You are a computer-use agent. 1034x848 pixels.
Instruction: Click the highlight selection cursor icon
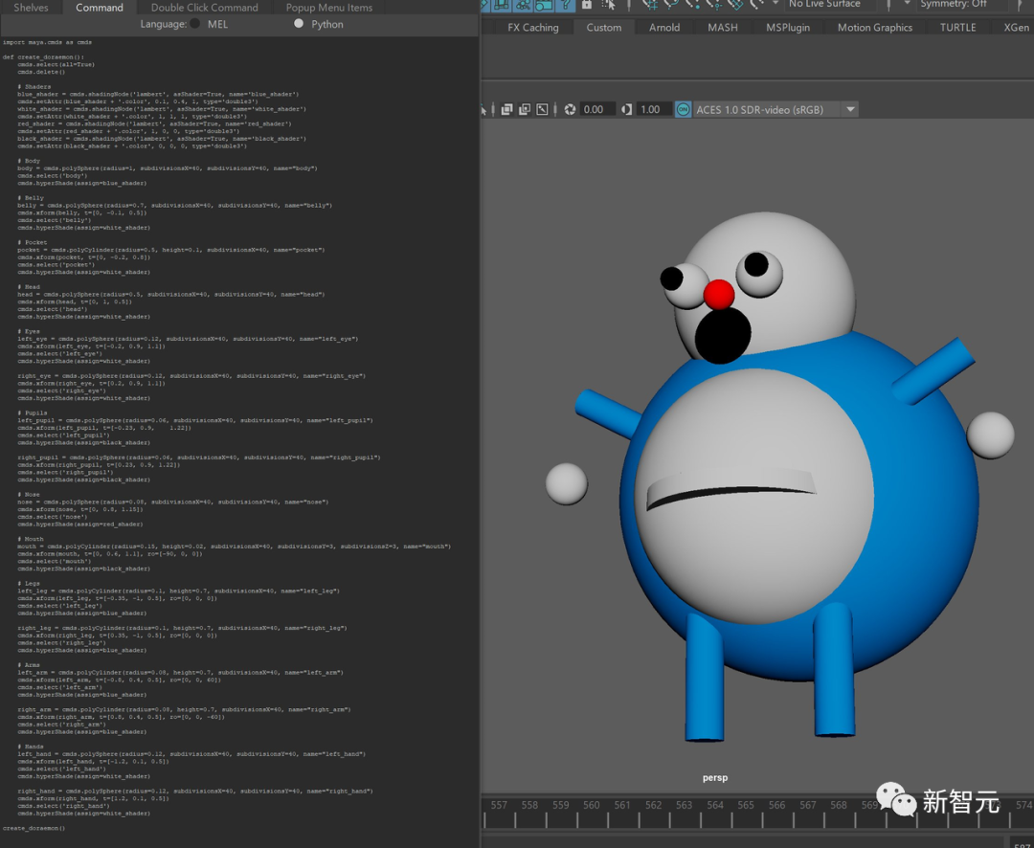(x=608, y=4)
